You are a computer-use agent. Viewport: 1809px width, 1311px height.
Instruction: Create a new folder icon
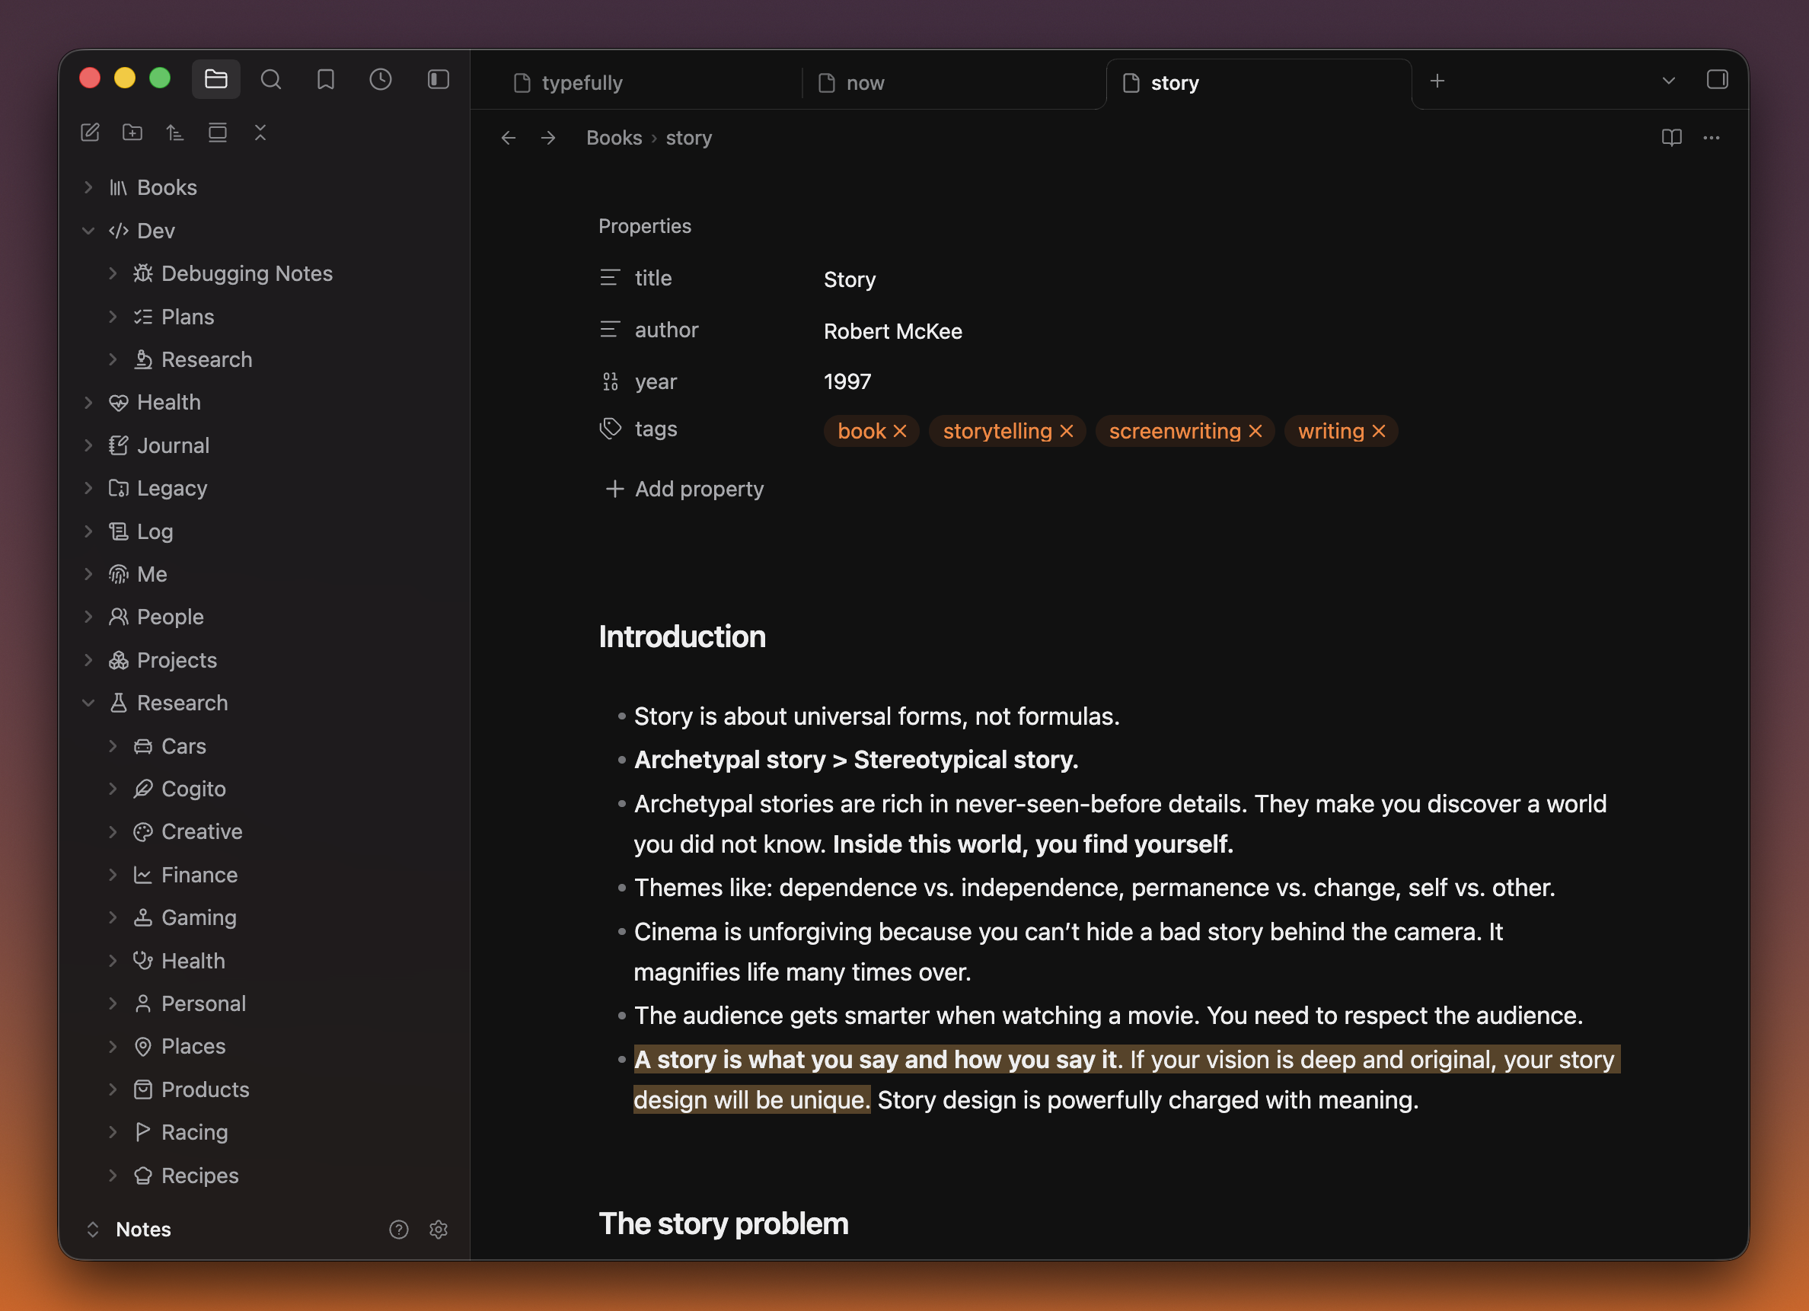point(132,132)
